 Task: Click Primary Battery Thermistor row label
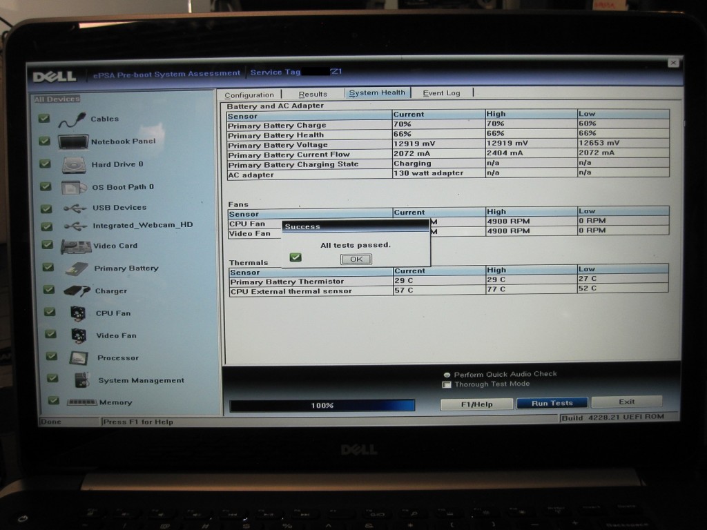pyautogui.click(x=287, y=282)
